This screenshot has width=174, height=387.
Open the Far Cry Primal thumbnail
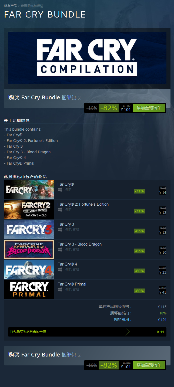29,289
